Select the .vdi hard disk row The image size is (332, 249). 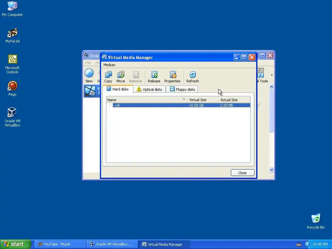[x=178, y=105]
